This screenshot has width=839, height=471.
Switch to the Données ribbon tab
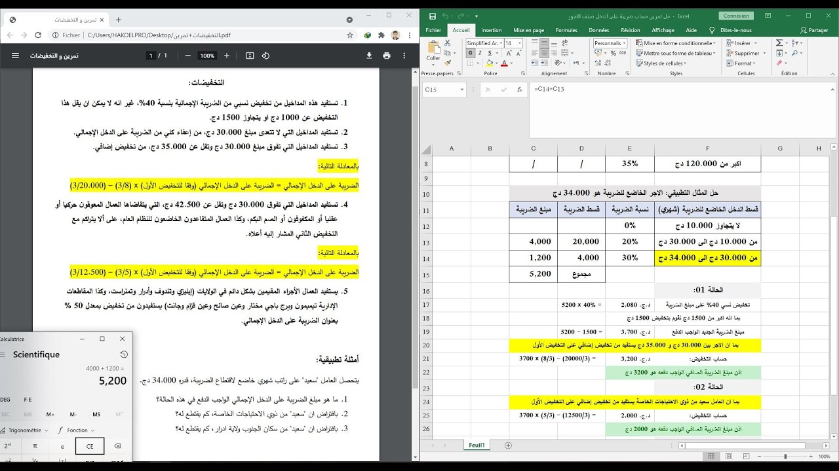(599, 30)
